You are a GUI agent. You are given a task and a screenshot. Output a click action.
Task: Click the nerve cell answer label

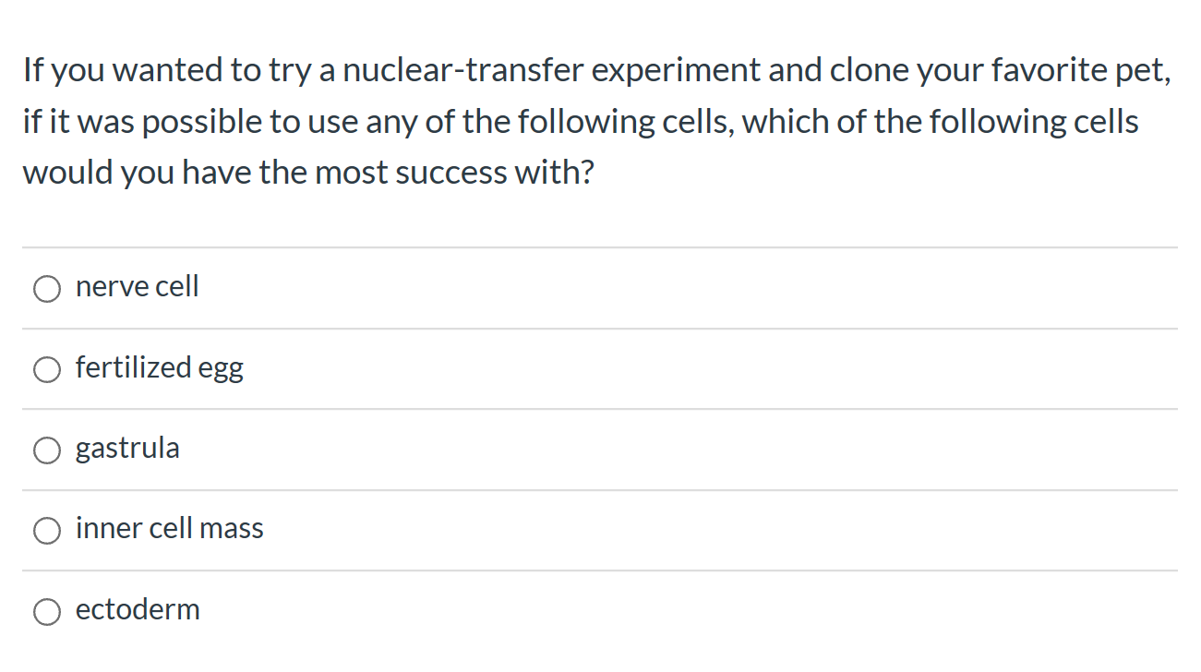pos(137,287)
